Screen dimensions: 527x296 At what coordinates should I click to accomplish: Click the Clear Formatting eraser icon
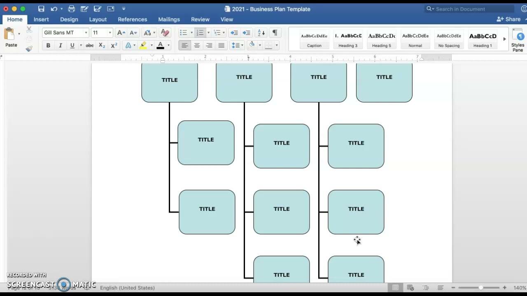165,33
